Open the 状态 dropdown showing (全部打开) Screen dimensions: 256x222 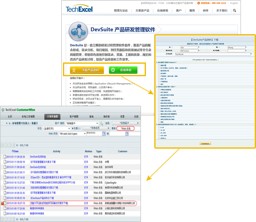click(x=57, y=129)
